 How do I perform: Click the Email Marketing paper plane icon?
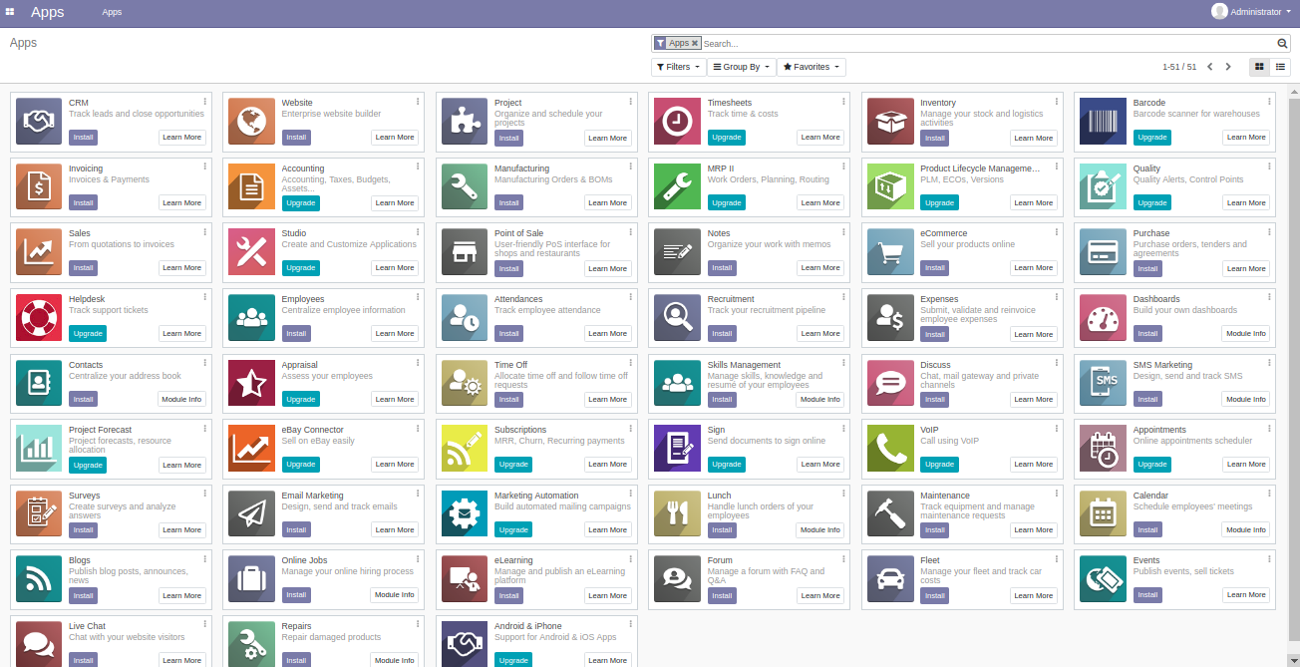pyautogui.click(x=251, y=513)
